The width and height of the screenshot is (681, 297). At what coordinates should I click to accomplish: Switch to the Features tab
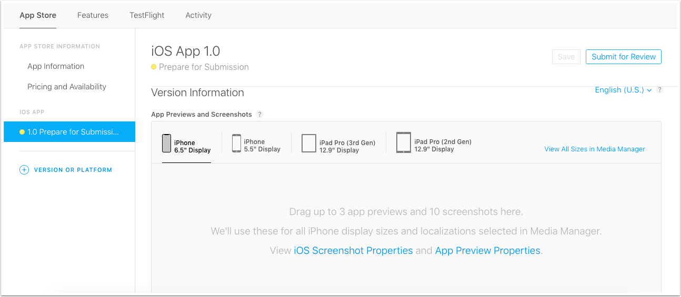[93, 15]
